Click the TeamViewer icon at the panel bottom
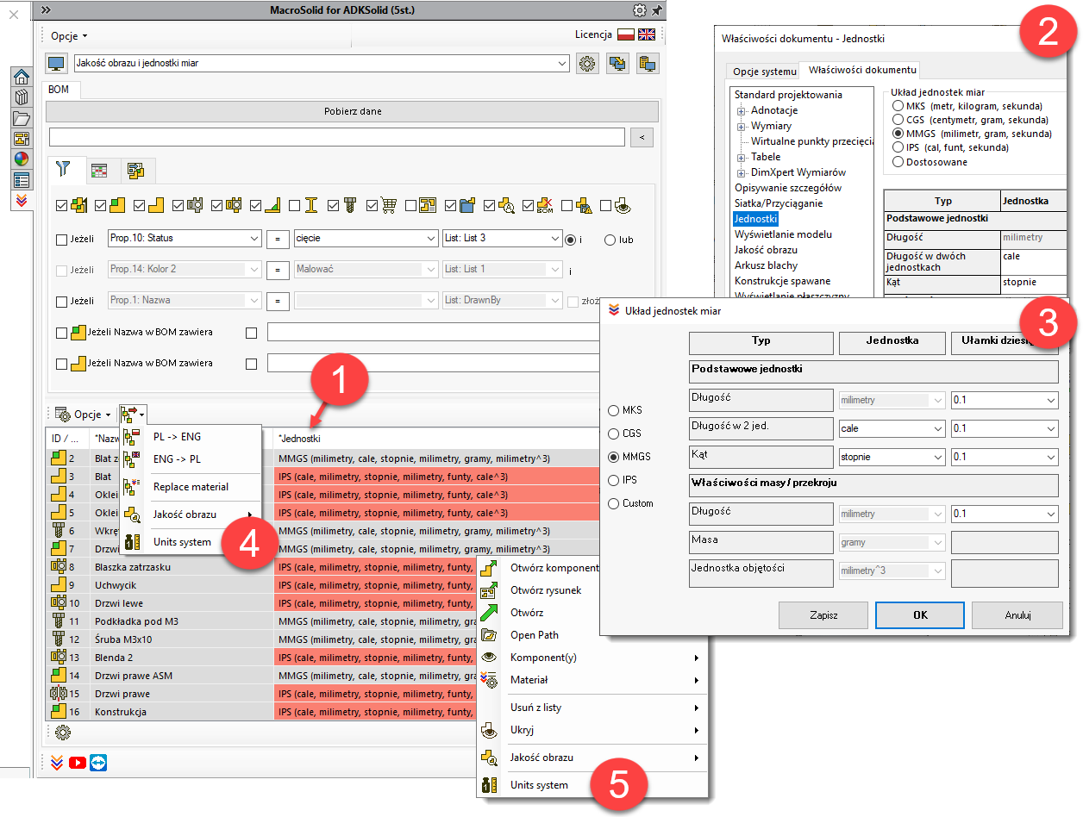1083x817 pixels. 99,762
